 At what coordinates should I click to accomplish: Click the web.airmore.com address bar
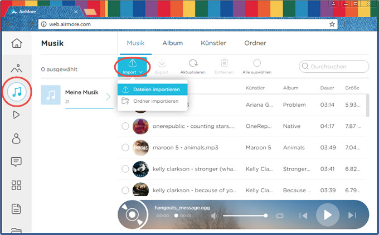188,24
